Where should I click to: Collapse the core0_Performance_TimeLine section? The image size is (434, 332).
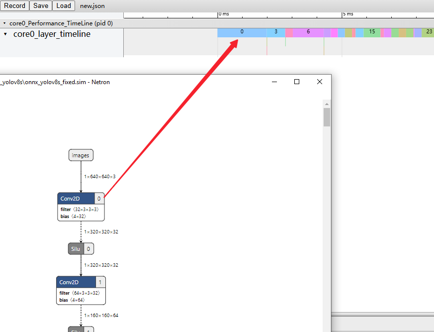pyautogui.click(x=4, y=23)
